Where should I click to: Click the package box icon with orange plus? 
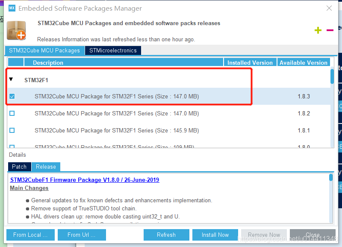(16, 31)
